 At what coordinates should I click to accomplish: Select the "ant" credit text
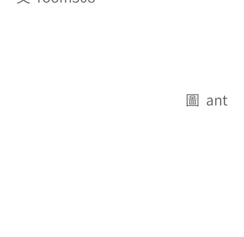[217, 101]
